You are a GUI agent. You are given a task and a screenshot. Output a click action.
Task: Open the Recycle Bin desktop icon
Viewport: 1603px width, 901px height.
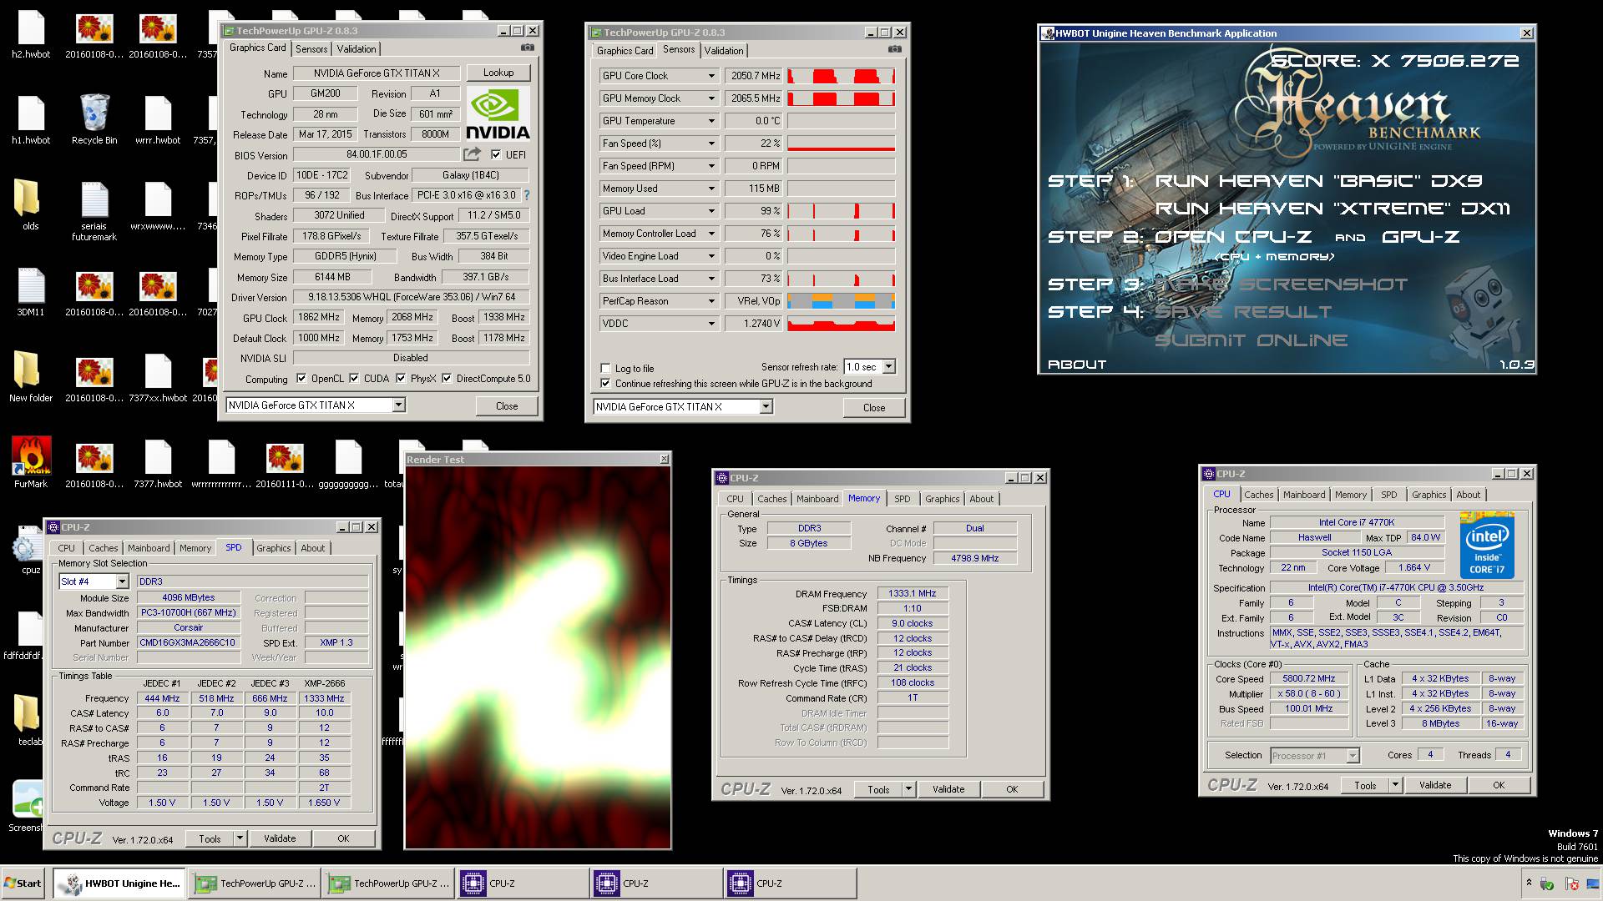(x=94, y=119)
